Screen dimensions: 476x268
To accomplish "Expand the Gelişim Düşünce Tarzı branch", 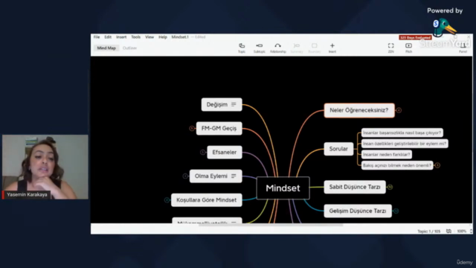I will point(396,211).
